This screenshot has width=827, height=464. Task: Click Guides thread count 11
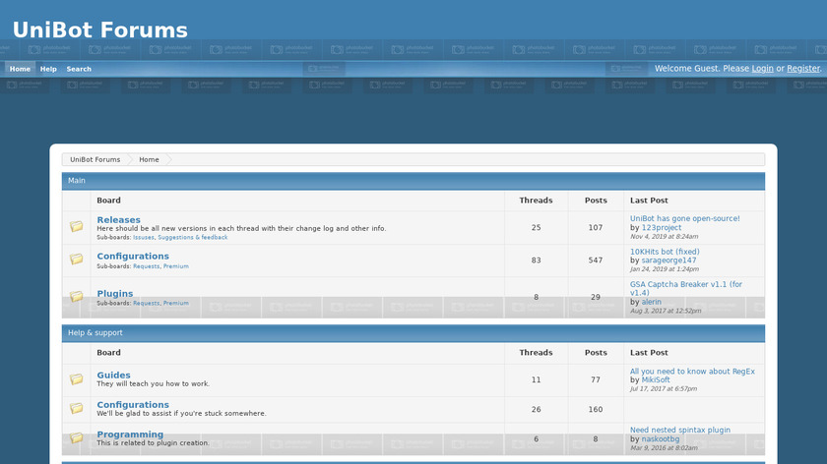pyautogui.click(x=536, y=379)
